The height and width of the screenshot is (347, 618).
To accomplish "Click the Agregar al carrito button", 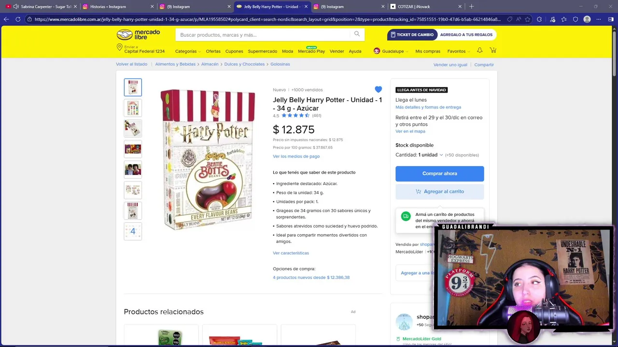I will 439,191.
